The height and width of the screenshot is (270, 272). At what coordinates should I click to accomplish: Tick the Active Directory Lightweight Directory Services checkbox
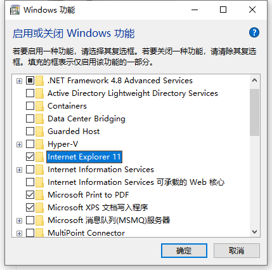(30, 93)
